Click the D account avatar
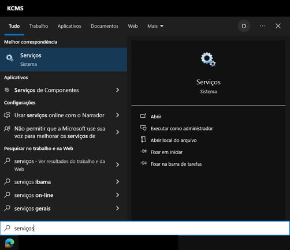The width and height of the screenshot is (290, 250). coord(244,26)
